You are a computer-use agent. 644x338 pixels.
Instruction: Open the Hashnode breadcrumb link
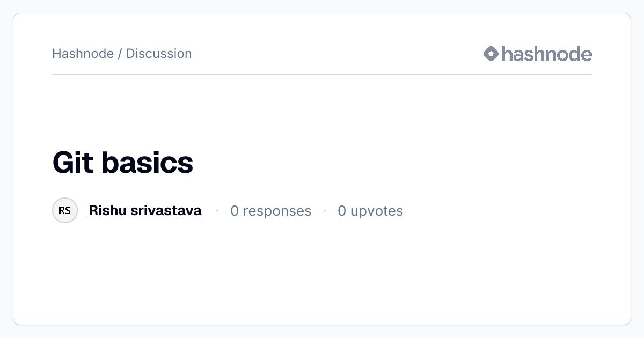[83, 54]
